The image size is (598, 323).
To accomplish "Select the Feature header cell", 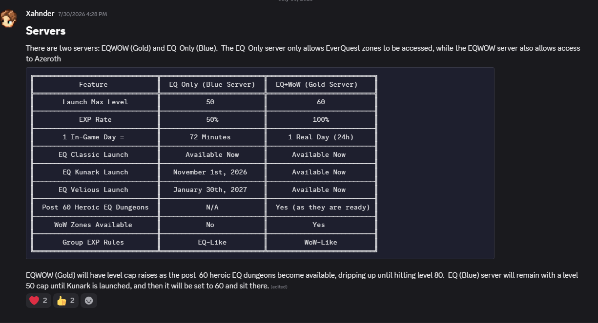I will [93, 84].
